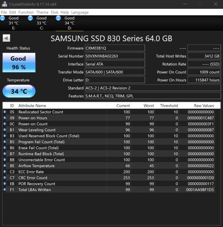
Task: Open the Function menu
Action: pos(26,12)
